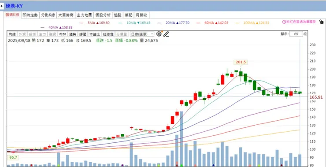The width and height of the screenshot is (326, 167).
Task: Open chart settings gear icon
Action: pos(159,34)
